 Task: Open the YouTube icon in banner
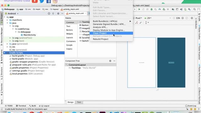click(35, 1)
